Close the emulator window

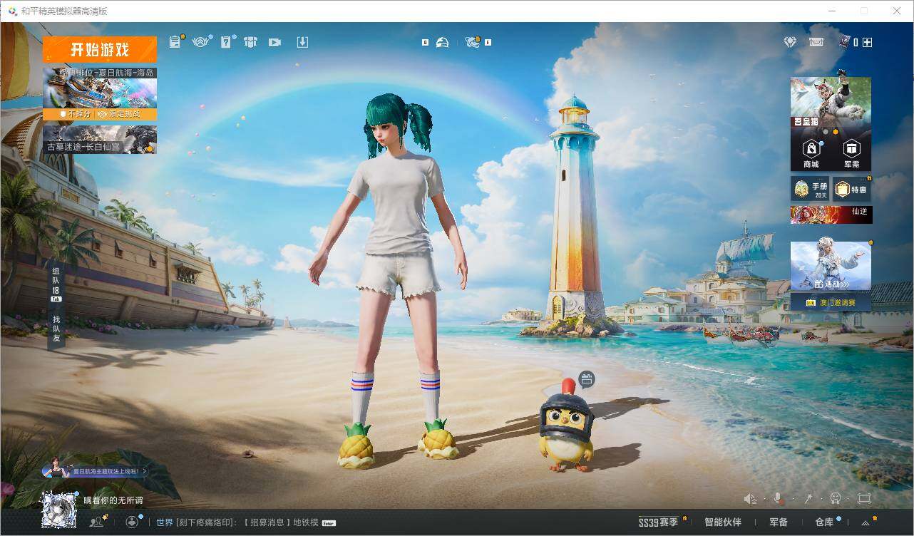click(x=897, y=11)
